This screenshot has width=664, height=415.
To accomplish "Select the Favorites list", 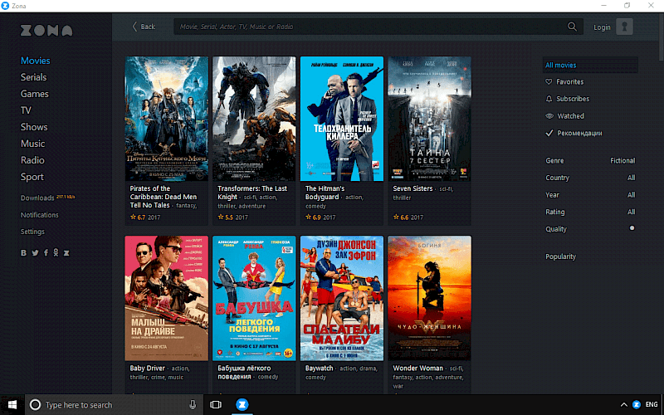I will click(569, 81).
